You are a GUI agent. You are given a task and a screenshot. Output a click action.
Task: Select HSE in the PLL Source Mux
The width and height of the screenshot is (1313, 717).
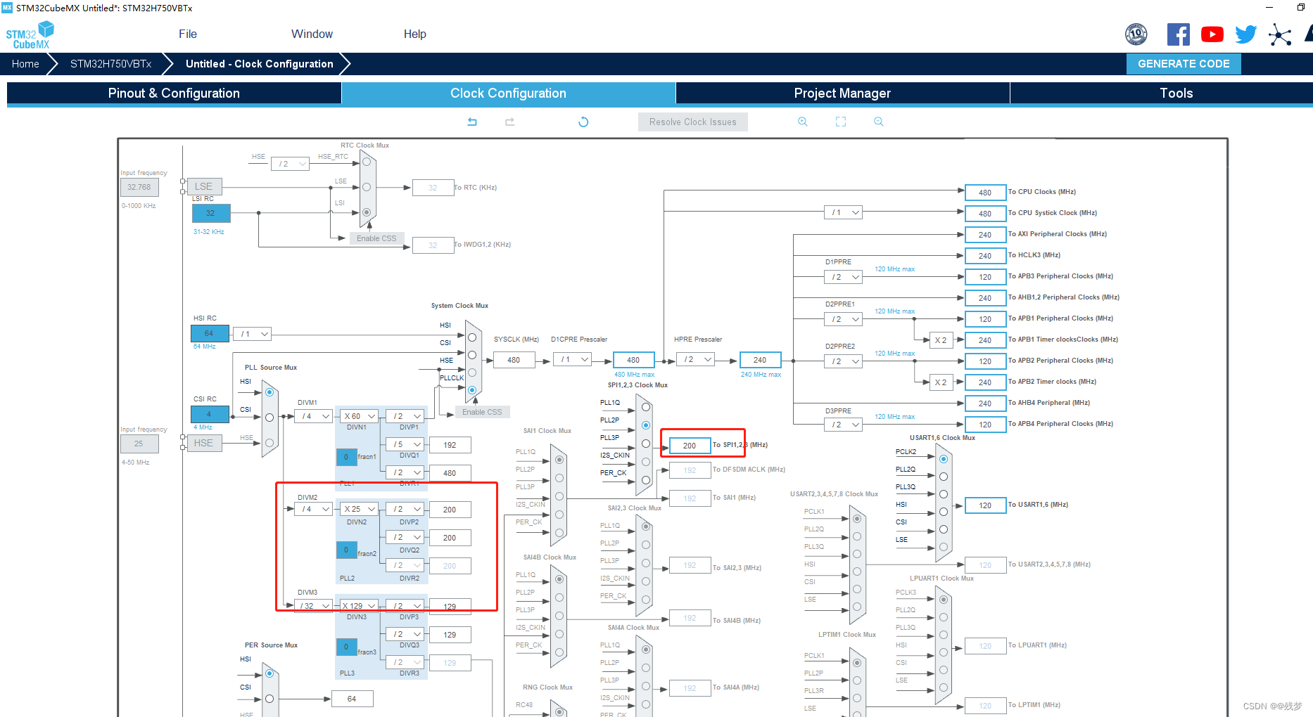[269, 443]
